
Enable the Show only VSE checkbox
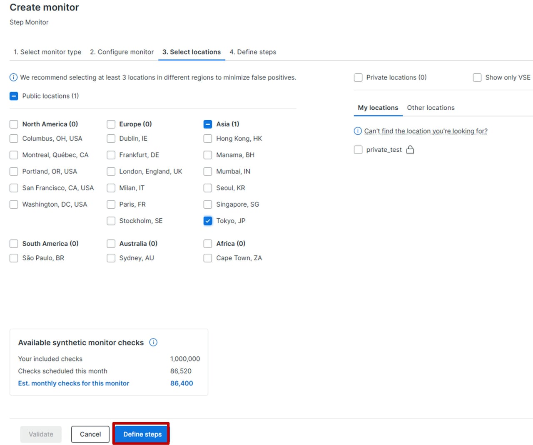[477, 77]
